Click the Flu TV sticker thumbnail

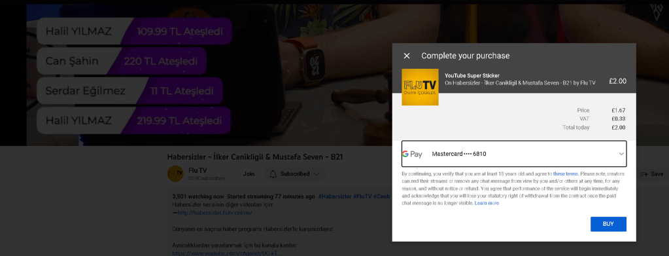coord(420,87)
